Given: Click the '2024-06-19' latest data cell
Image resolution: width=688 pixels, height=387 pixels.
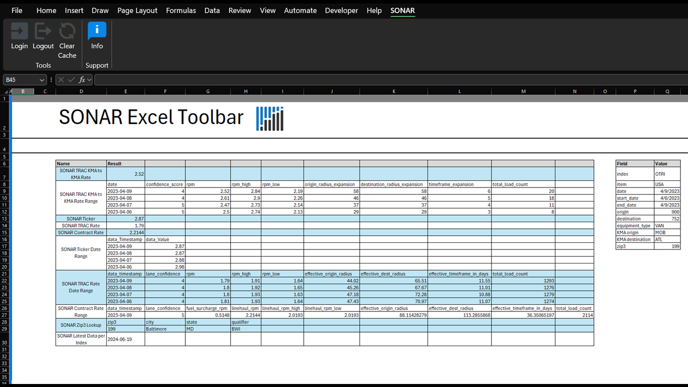Looking at the screenshot, I should click(125, 339).
